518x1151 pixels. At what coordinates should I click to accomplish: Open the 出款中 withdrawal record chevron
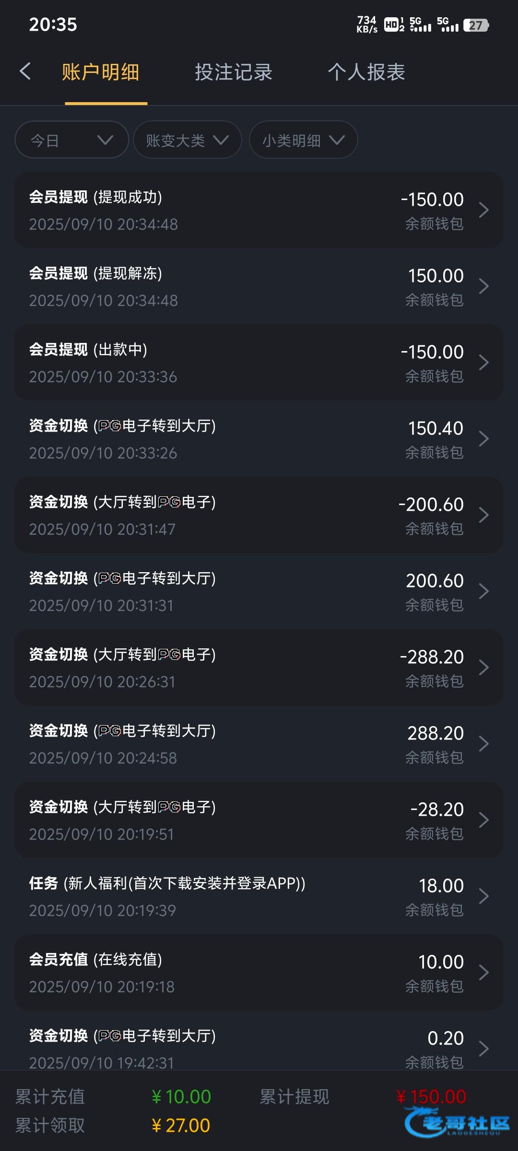click(483, 363)
